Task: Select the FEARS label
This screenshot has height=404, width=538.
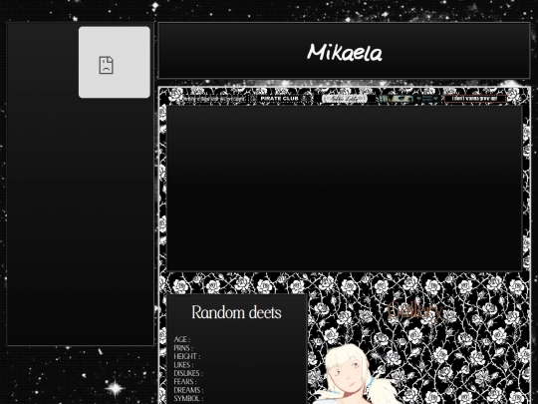Action: [x=185, y=382]
